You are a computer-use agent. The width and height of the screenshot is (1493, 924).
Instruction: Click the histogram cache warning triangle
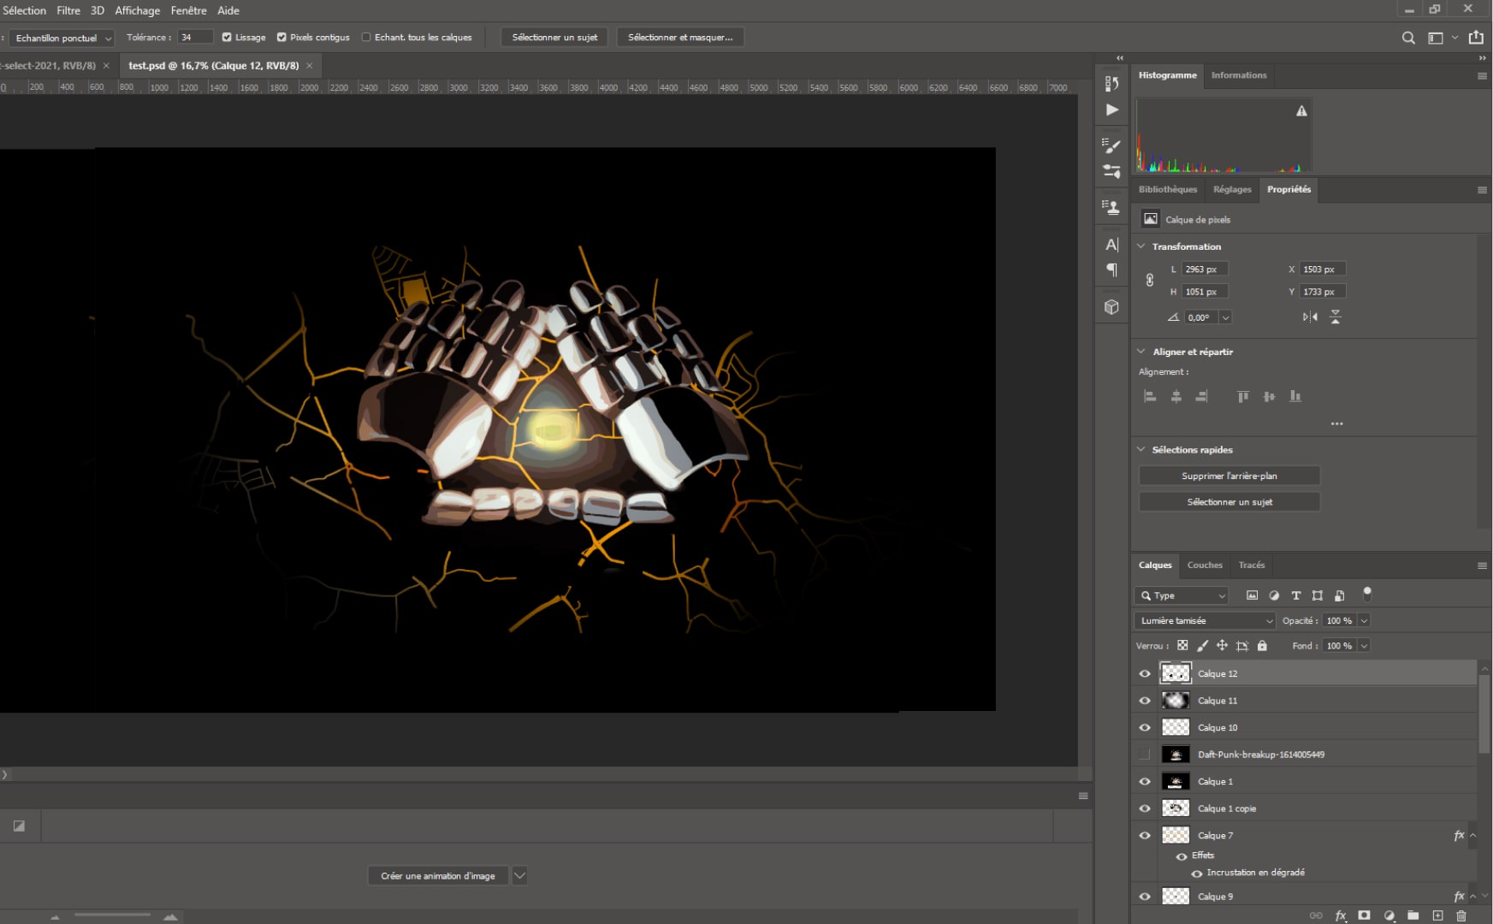coord(1301,110)
